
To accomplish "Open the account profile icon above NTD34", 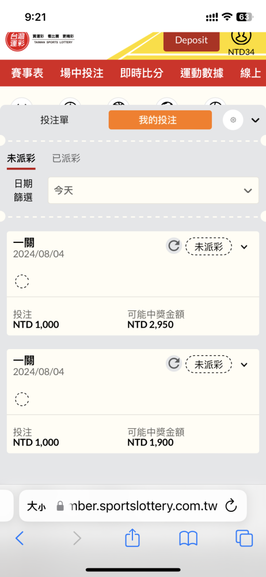I will pyautogui.click(x=241, y=37).
